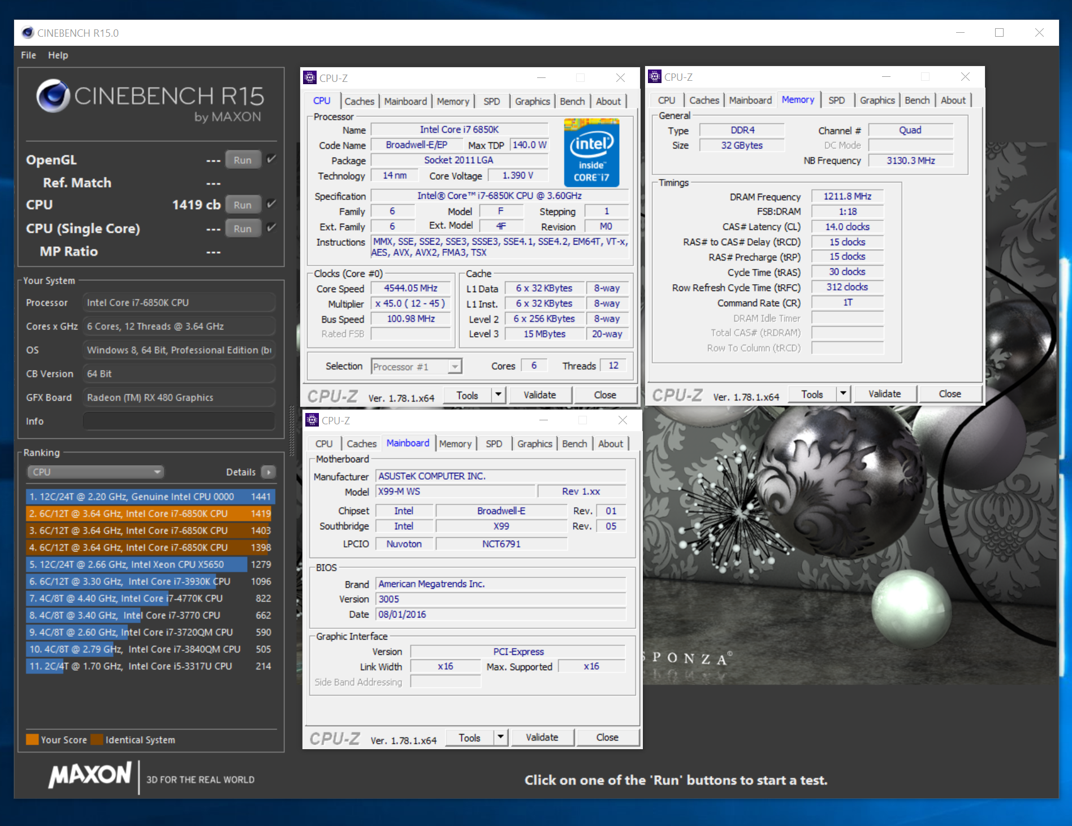Select ranking row 1 Genuine Intel CPU 0000
The height and width of the screenshot is (826, 1072).
tap(150, 497)
